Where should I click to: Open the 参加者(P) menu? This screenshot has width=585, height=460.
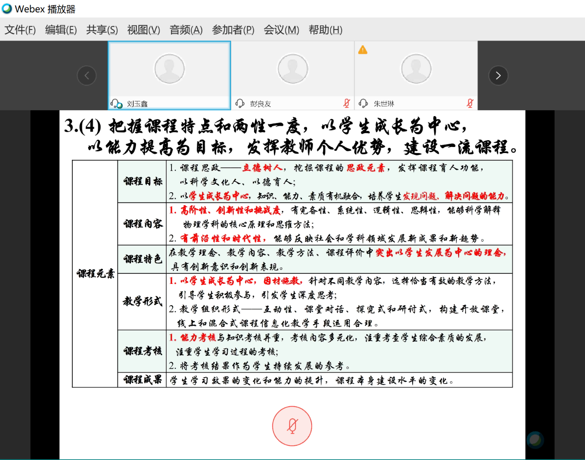pos(233,30)
